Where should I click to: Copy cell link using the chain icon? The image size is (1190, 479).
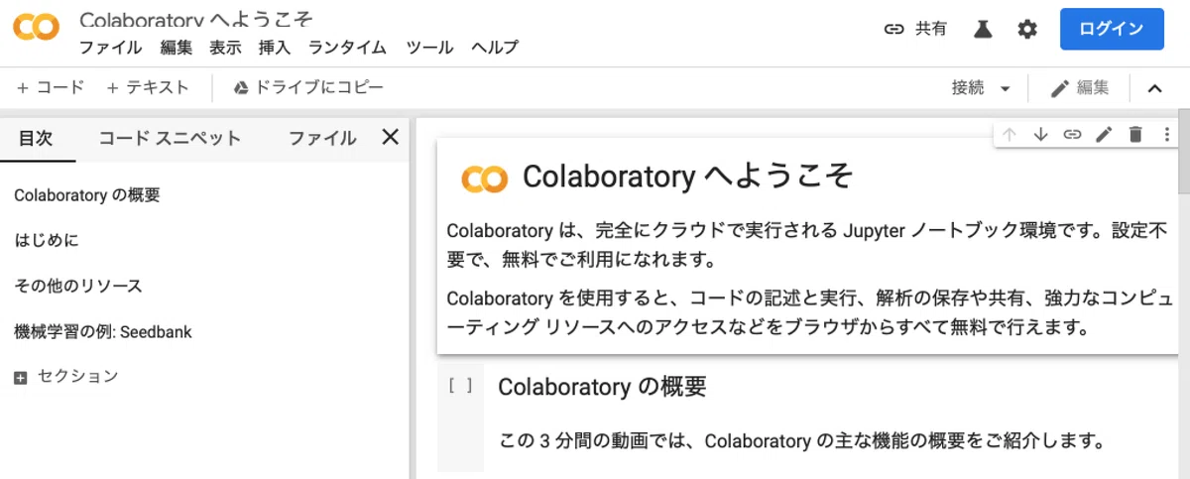[1072, 134]
